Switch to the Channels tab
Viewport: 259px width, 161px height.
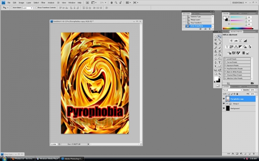coord(235,87)
